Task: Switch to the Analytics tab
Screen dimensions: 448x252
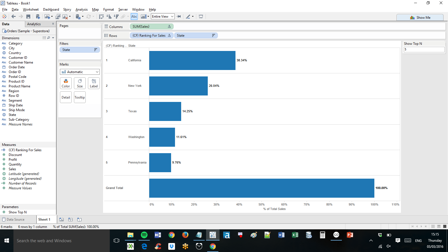Action: click(x=34, y=24)
